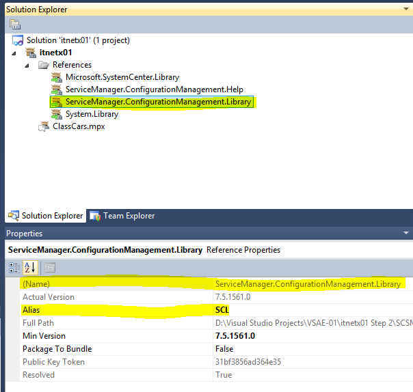Click the References folder icon

[43, 65]
